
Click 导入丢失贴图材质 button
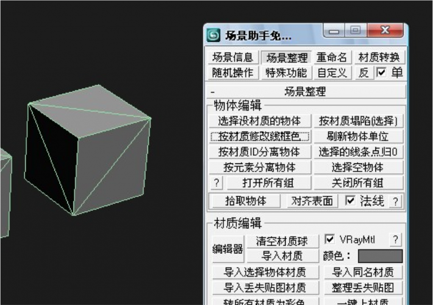(265, 287)
